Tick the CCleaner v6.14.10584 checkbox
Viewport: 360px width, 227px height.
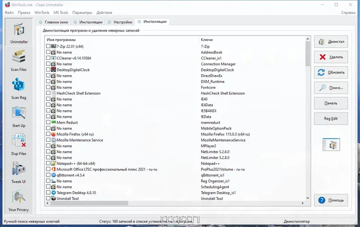coord(48,58)
